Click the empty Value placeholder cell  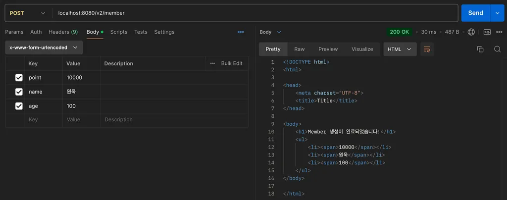tap(82, 119)
